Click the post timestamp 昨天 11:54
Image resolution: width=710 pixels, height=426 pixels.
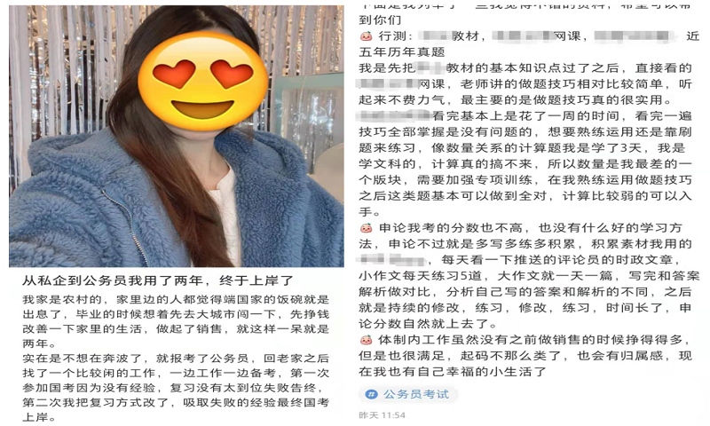382,415
